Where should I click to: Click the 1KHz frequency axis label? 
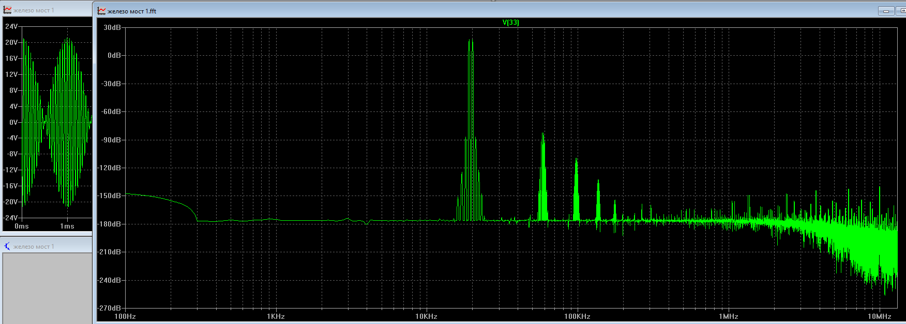[x=276, y=316]
